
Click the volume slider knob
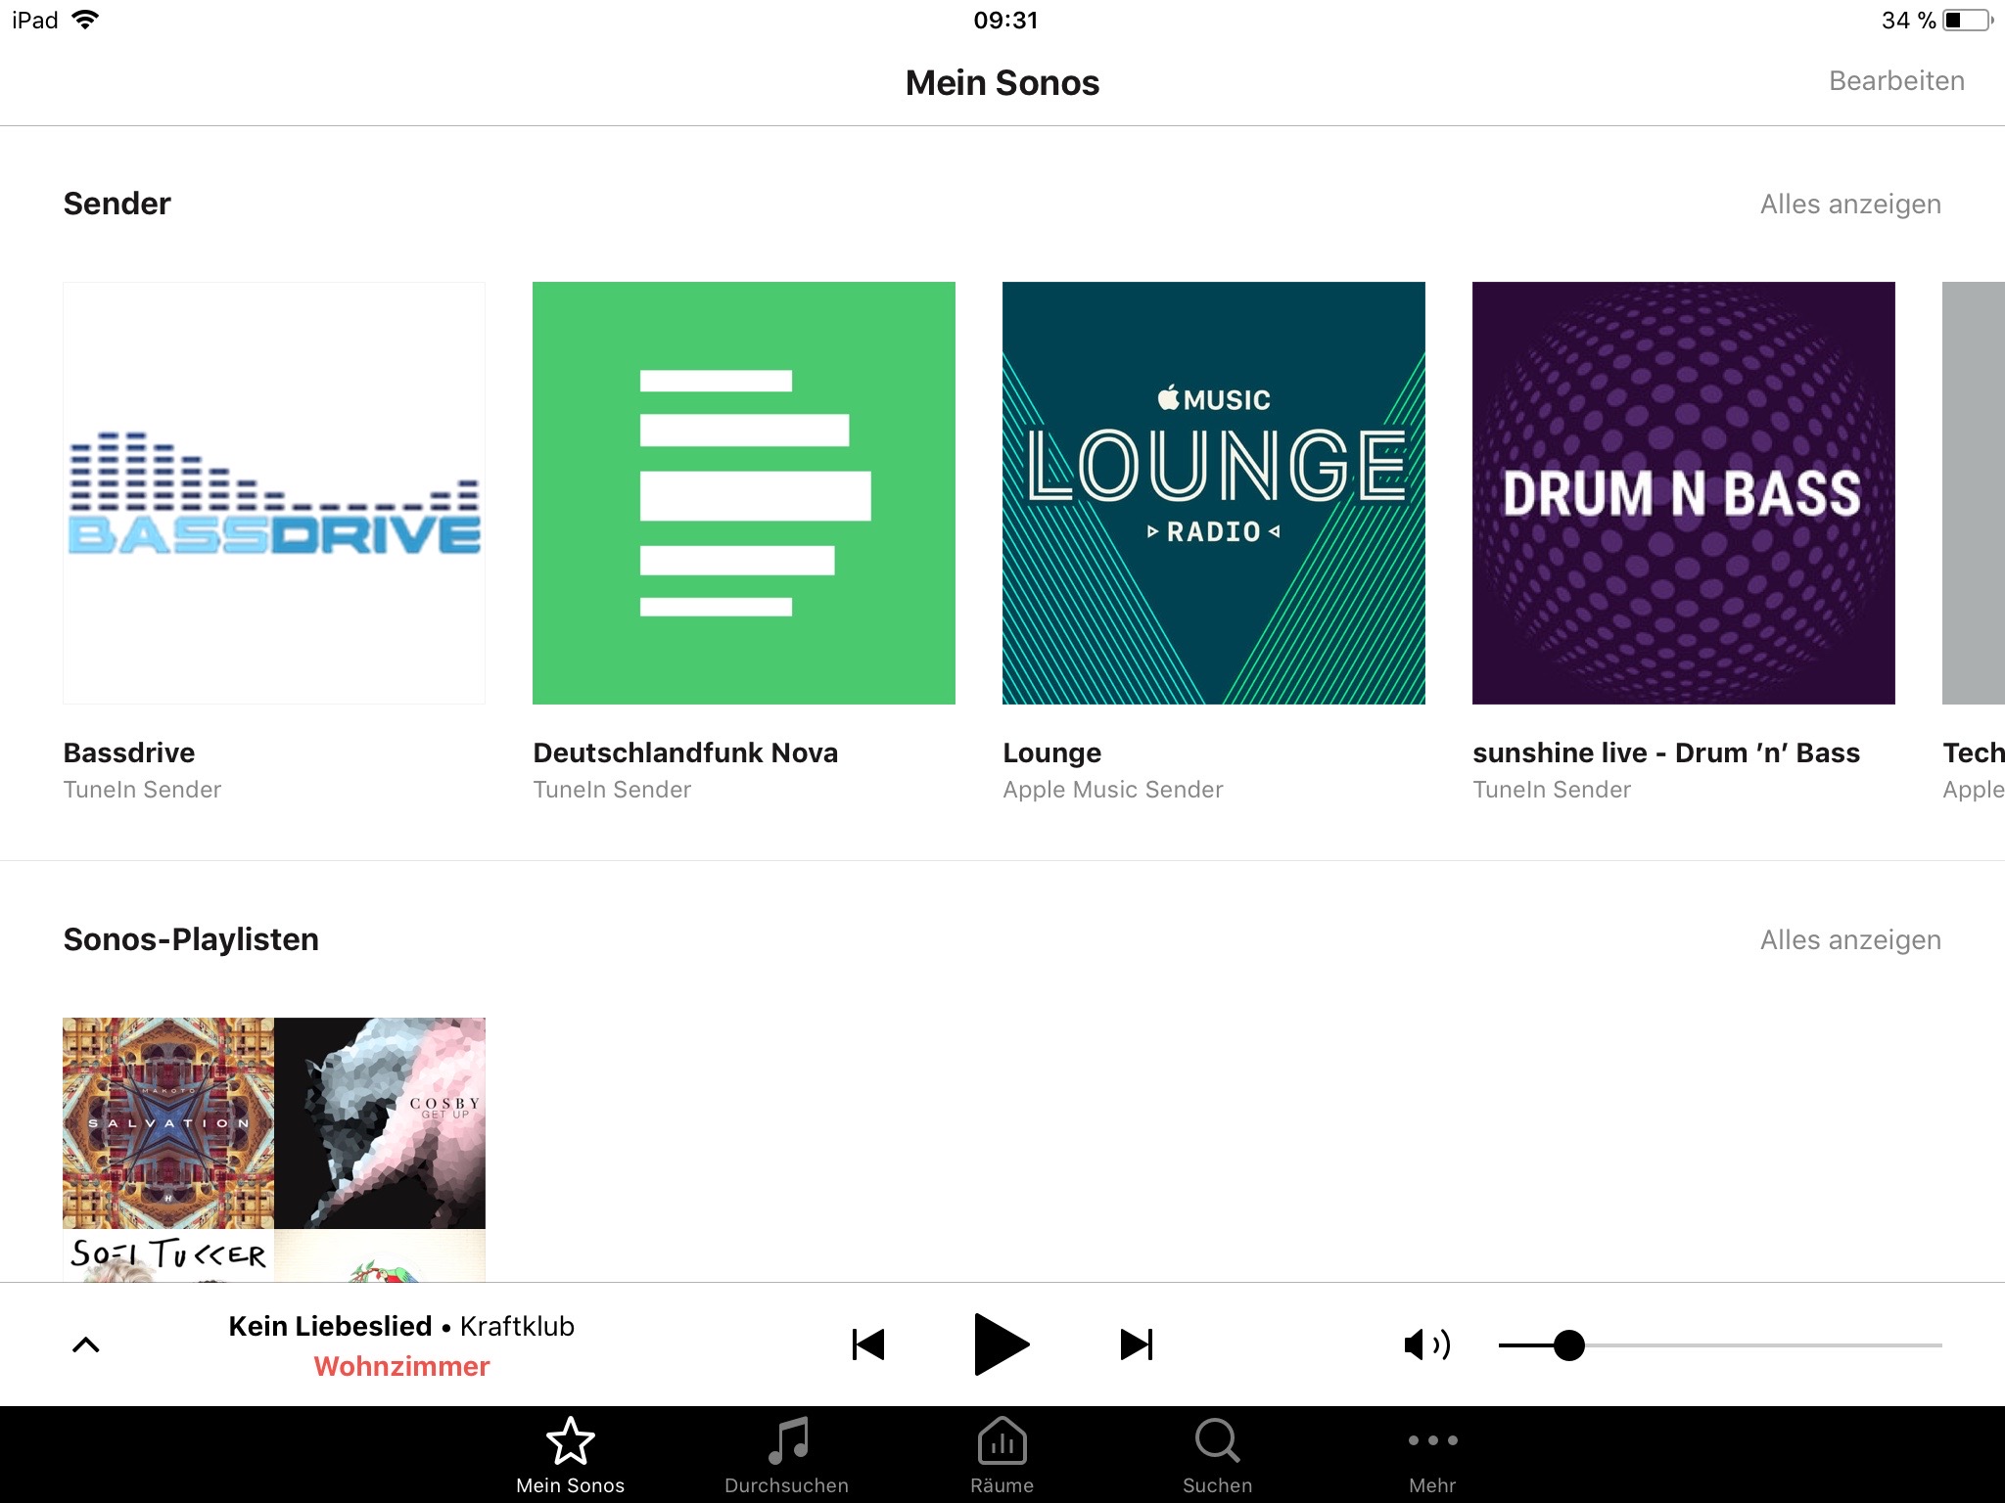click(1568, 1344)
